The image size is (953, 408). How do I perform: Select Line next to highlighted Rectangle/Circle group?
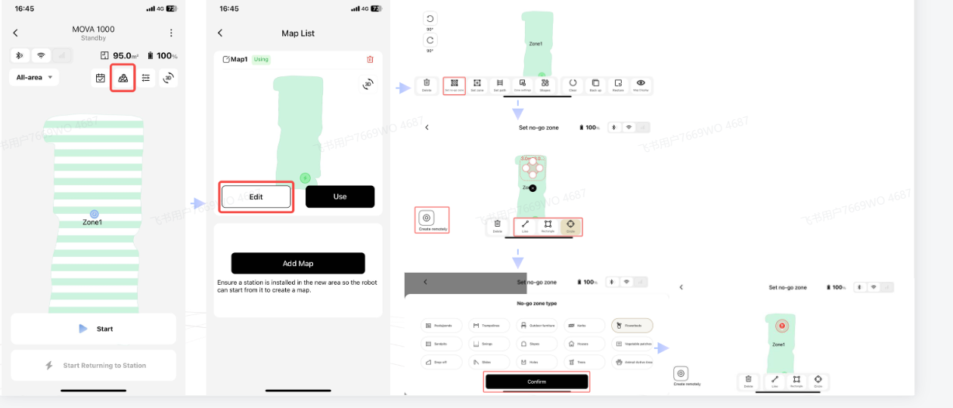[525, 226]
